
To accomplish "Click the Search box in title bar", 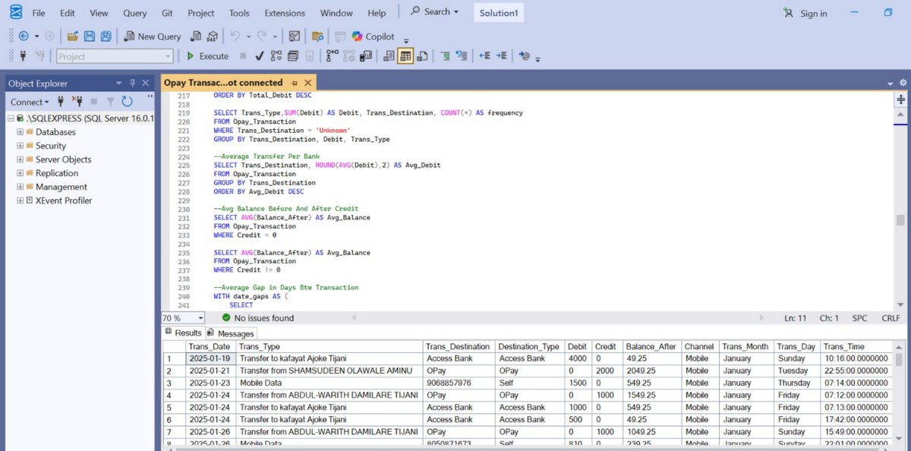I will tap(434, 12).
